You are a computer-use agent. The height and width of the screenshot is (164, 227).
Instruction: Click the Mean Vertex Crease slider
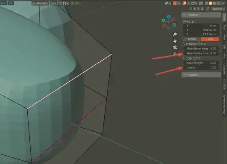[x=201, y=53]
